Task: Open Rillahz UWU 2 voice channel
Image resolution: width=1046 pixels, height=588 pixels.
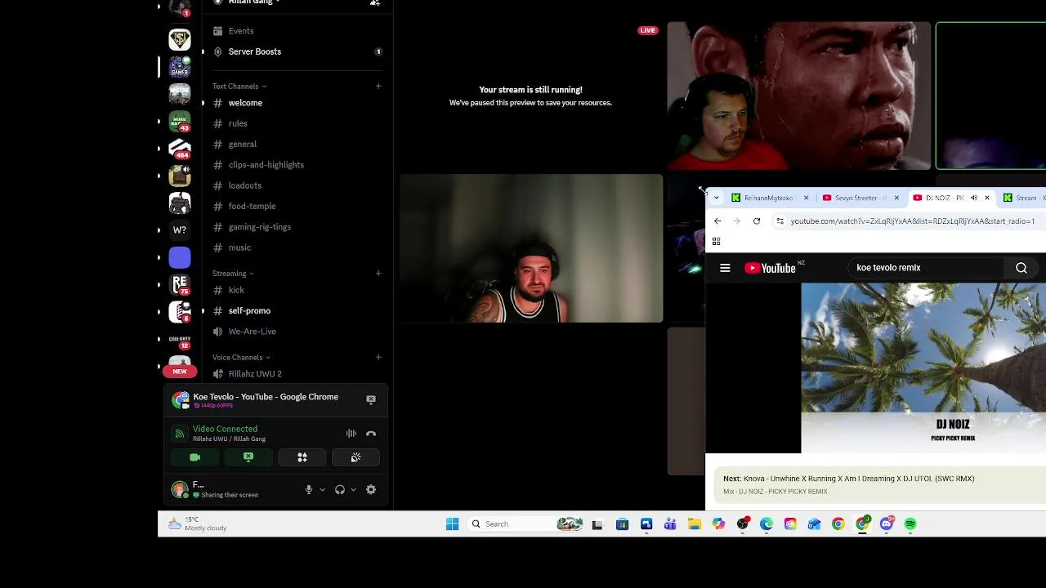Action: click(x=255, y=374)
